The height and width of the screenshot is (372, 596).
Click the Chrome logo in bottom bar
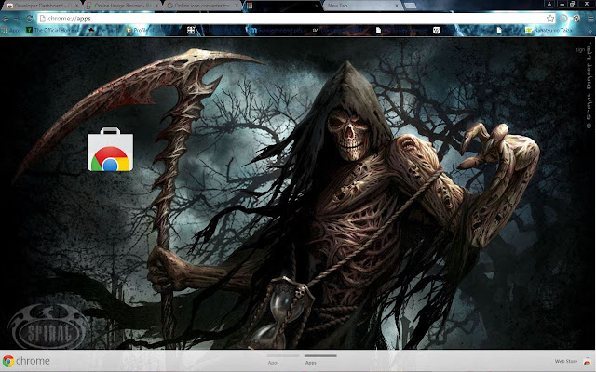point(8,361)
